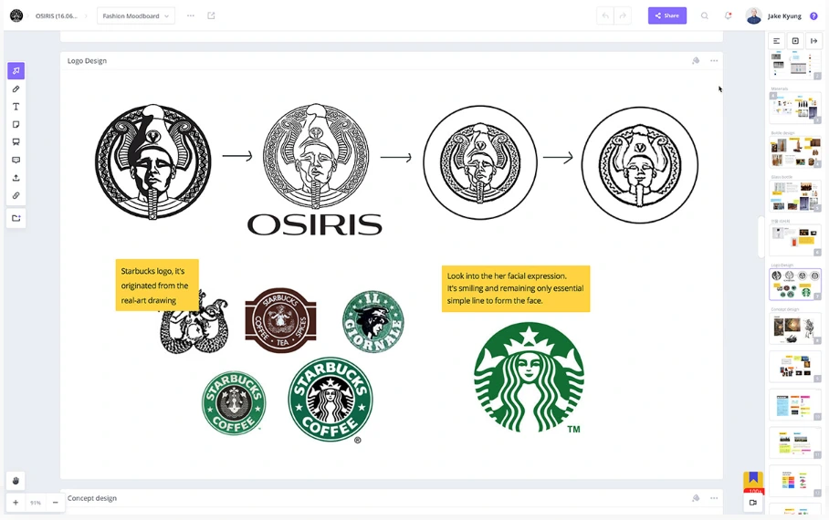Viewport: 829px width, 520px height.
Task: Click the undo button
Action: coord(605,16)
